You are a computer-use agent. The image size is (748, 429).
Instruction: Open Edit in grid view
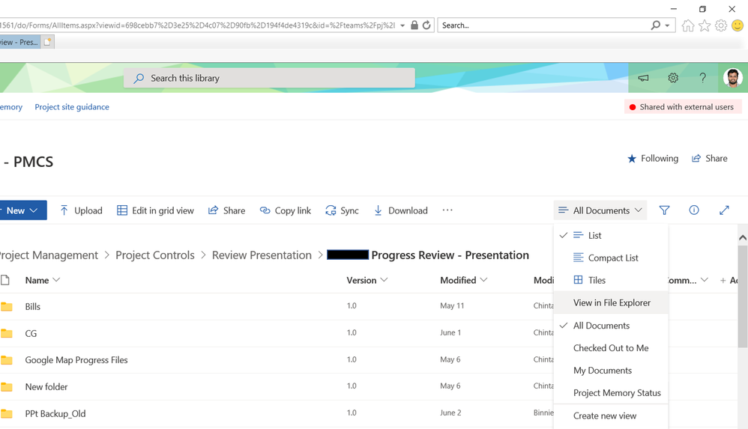pos(155,210)
